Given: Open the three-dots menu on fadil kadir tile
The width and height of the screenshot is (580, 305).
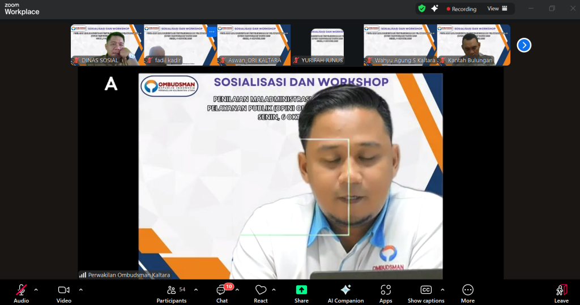Looking at the screenshot, I should click(211, 32).
